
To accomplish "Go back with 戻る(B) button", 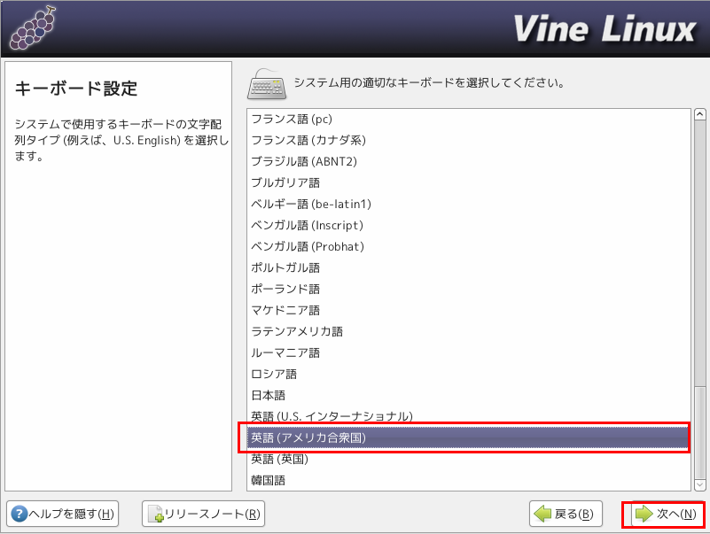I will pos(566,514).
